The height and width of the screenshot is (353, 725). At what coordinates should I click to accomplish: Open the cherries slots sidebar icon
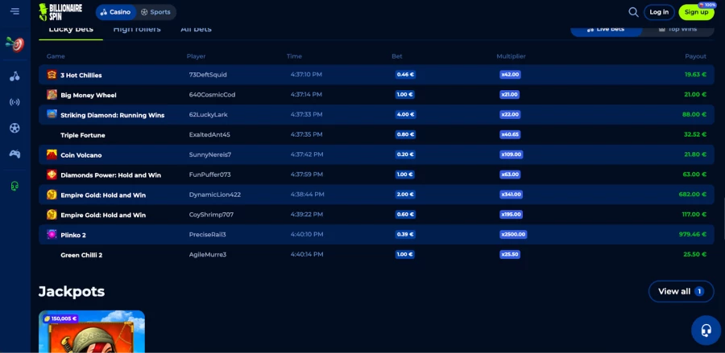[x=14, y=76]
